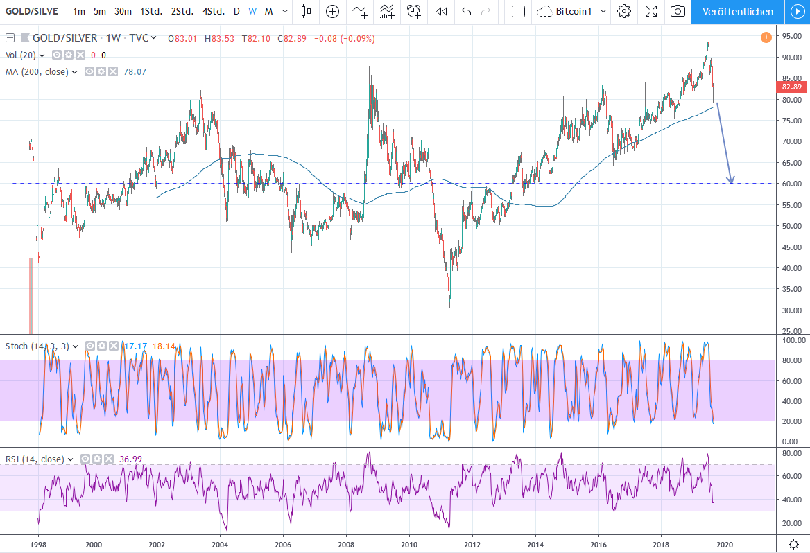Start bar replay with the rewind icon
Viewport: 810px width, 553px height.
(441, 11)
